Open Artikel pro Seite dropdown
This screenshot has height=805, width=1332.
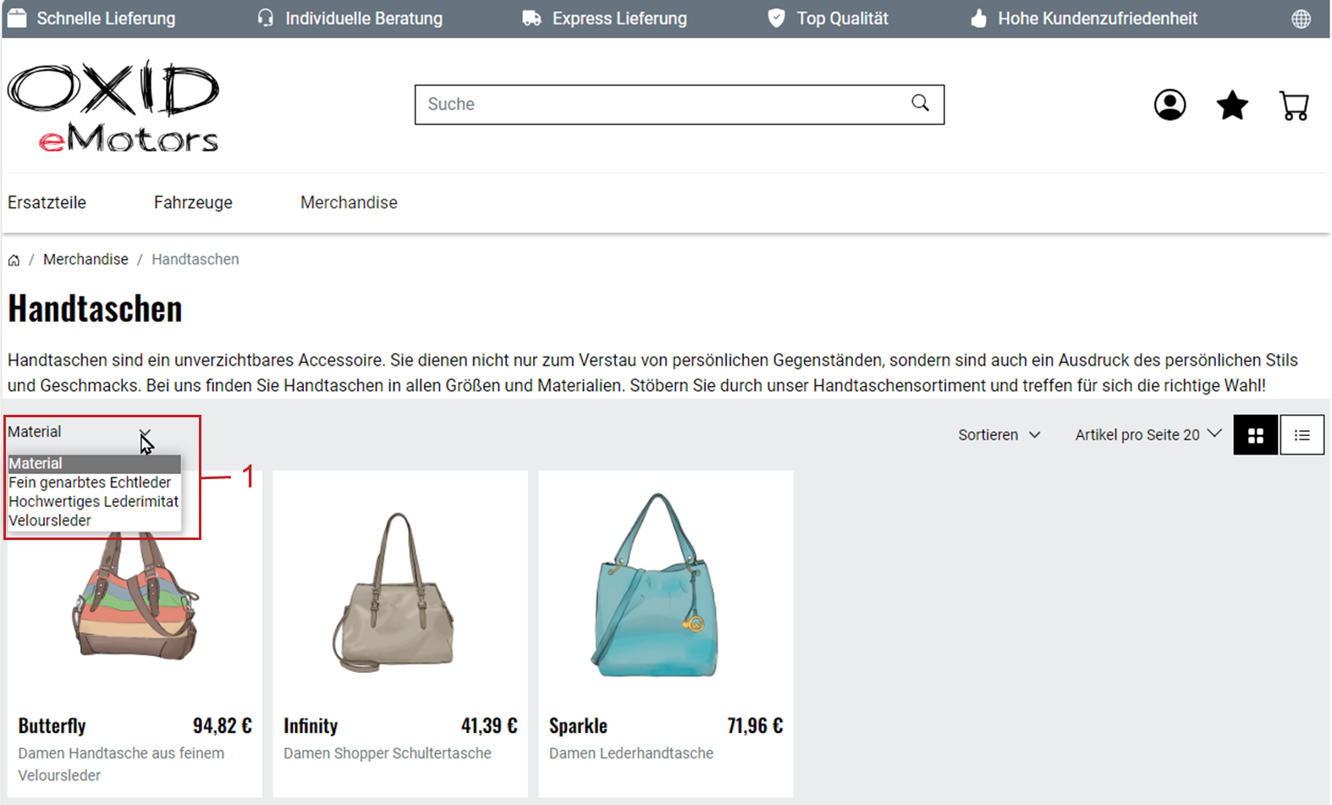click(x=1148, y=435)
